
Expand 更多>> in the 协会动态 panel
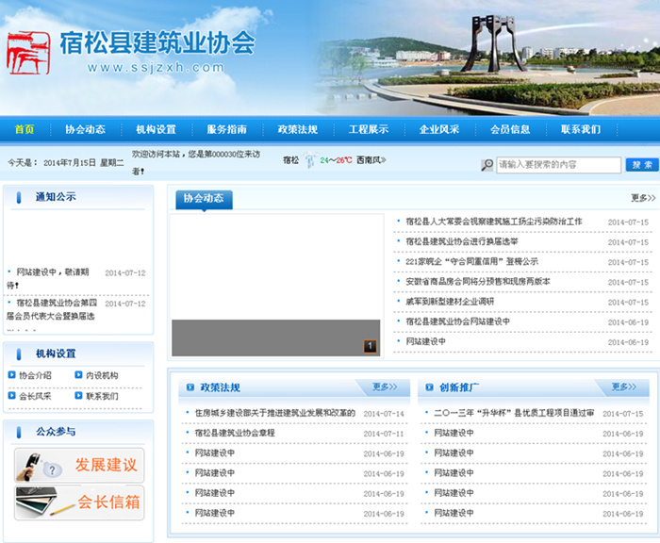642,198
